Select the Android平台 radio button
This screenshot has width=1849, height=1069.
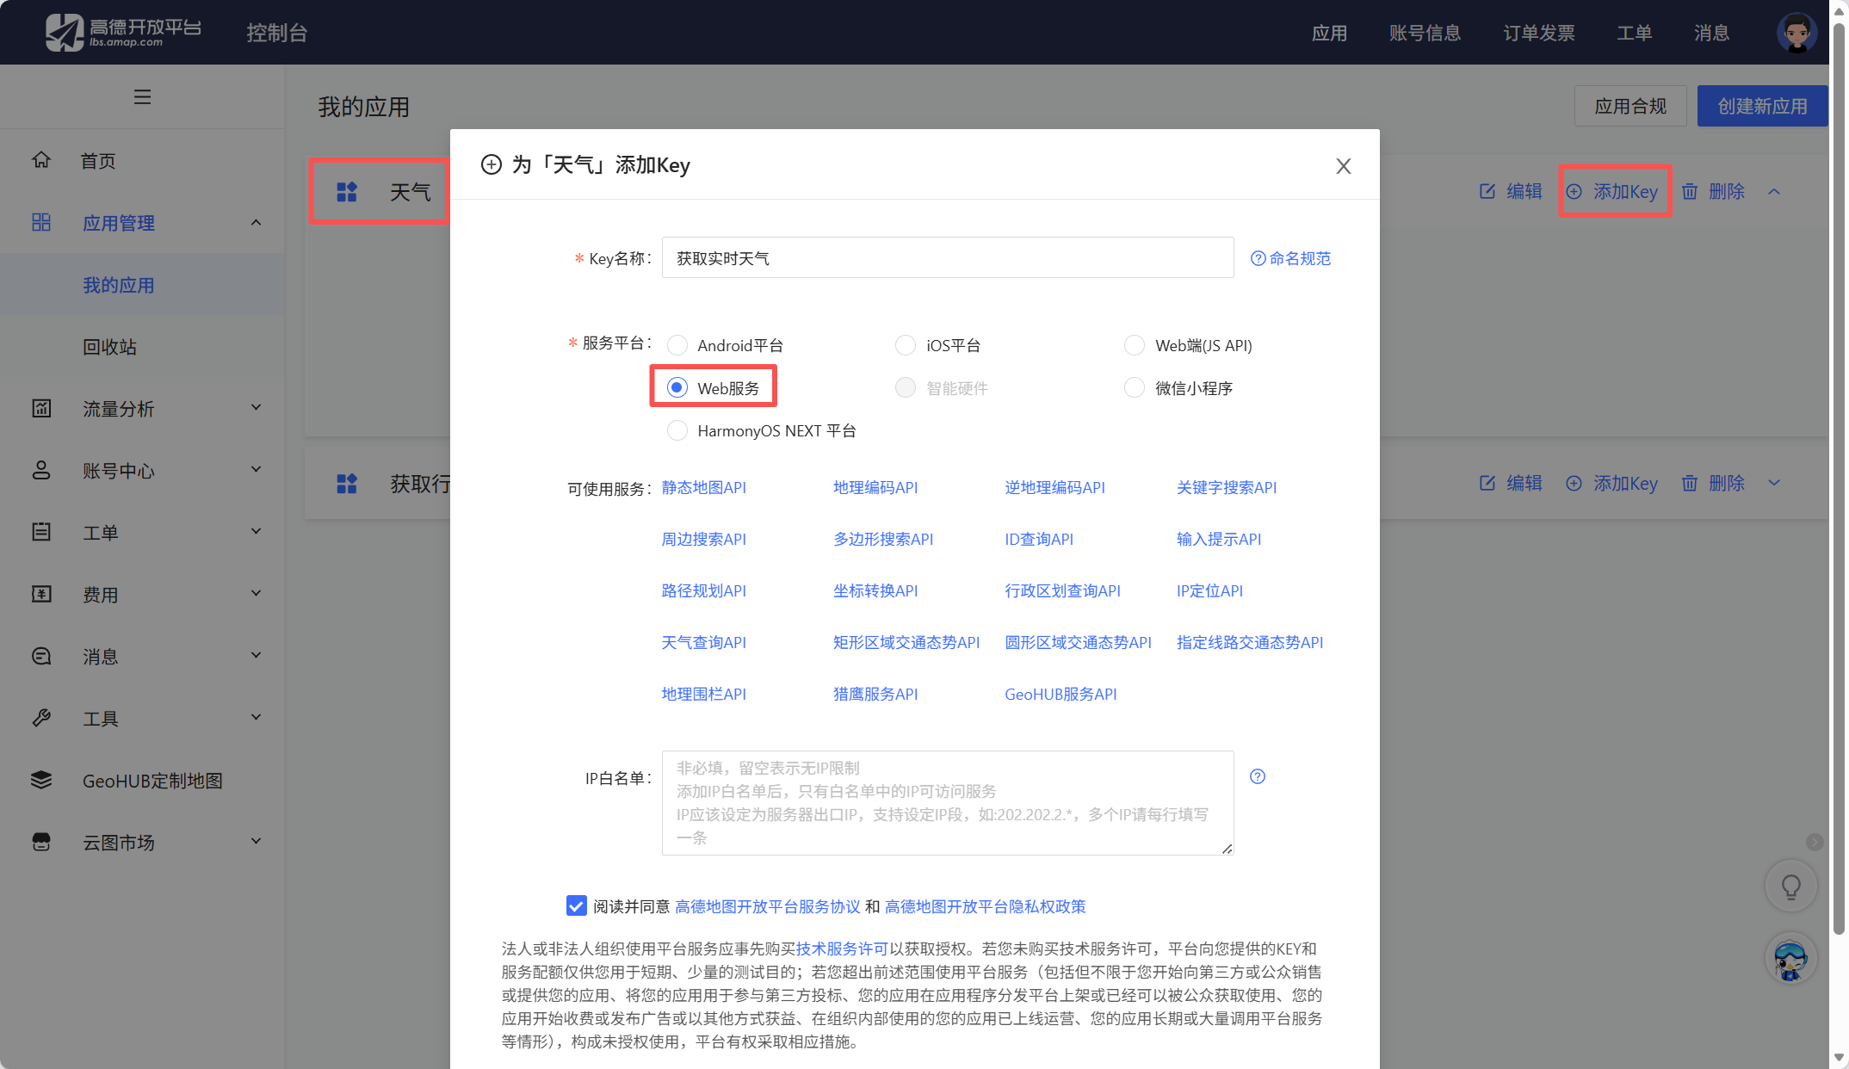coord(677,345)
